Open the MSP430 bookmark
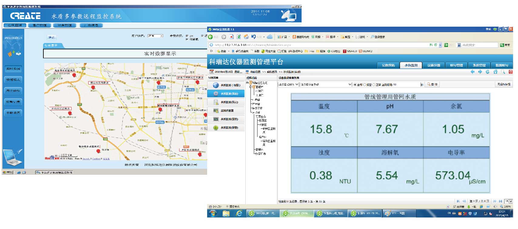The height and width of the screenshot is (229, 518). [350, 51]
